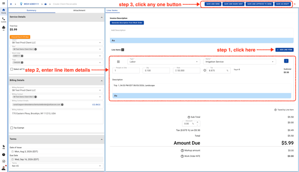Open the Comm phone icon
Screen dimensions: 299x172
4,20
